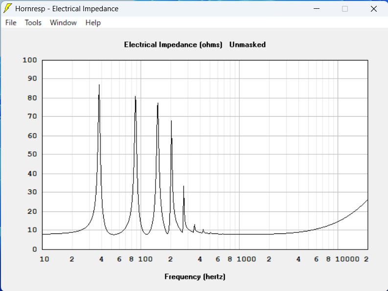Open the File menu

pyautogui.click(x=11, y=22)
